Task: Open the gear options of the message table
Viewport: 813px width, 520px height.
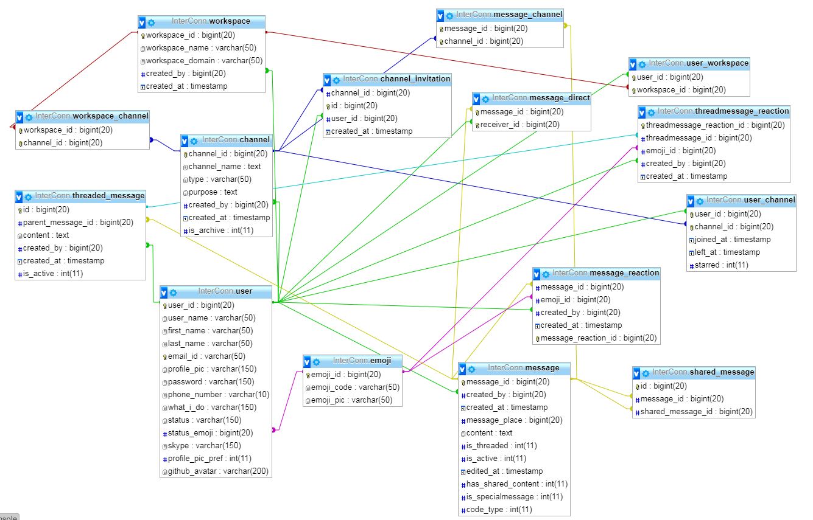Action: pyautogui.click(x=471, y=369)
